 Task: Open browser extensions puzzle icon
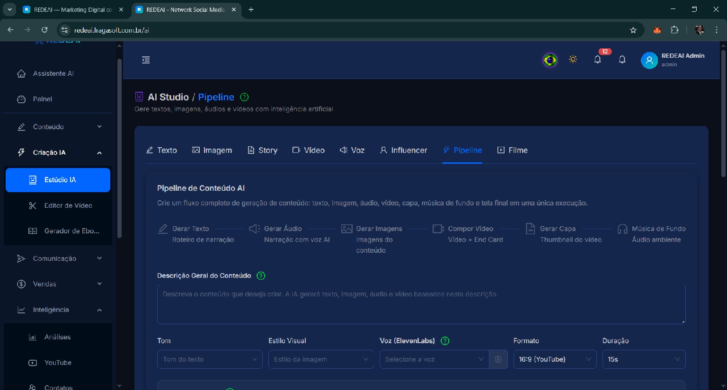click(x=674, y=30)
